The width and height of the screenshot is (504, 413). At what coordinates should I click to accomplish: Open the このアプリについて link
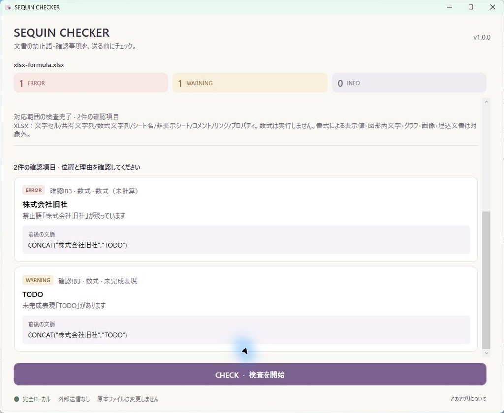pos(469,399)
